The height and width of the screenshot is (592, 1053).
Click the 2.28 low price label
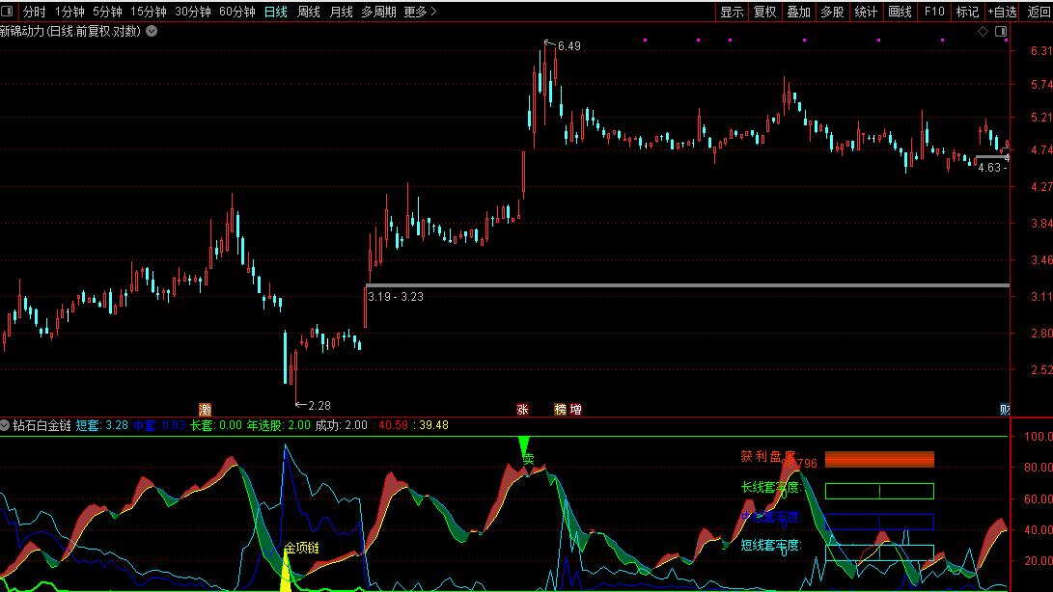[x=319, y=405]
